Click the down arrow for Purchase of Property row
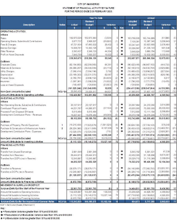This screenshot has width=177, height=220. coord(122,125)
